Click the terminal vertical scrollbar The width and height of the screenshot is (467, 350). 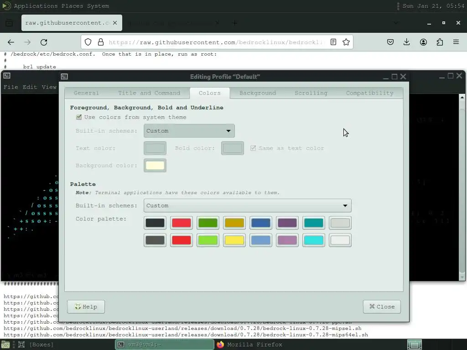point(462,187)
